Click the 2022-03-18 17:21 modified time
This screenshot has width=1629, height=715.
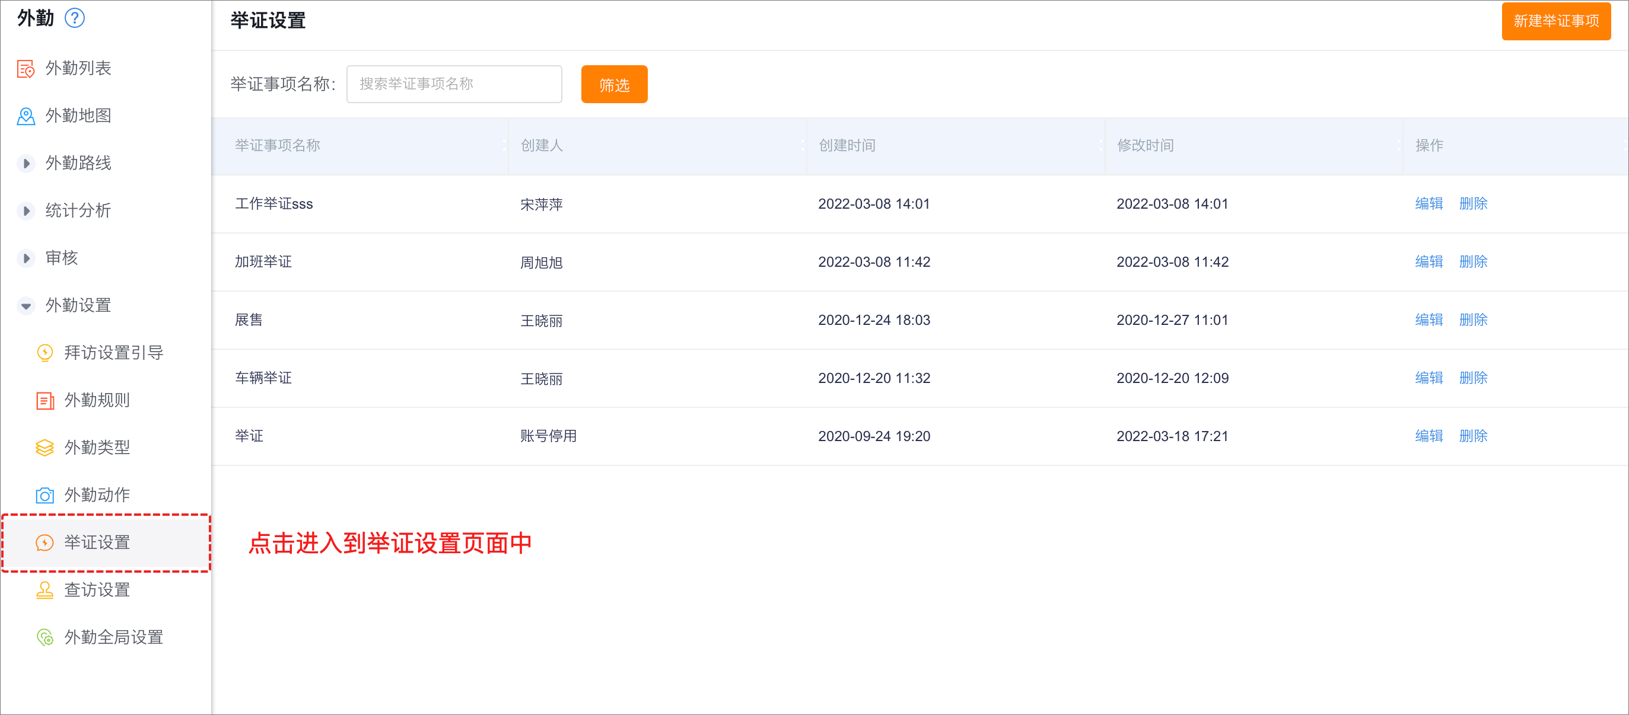coord(1172,436)
